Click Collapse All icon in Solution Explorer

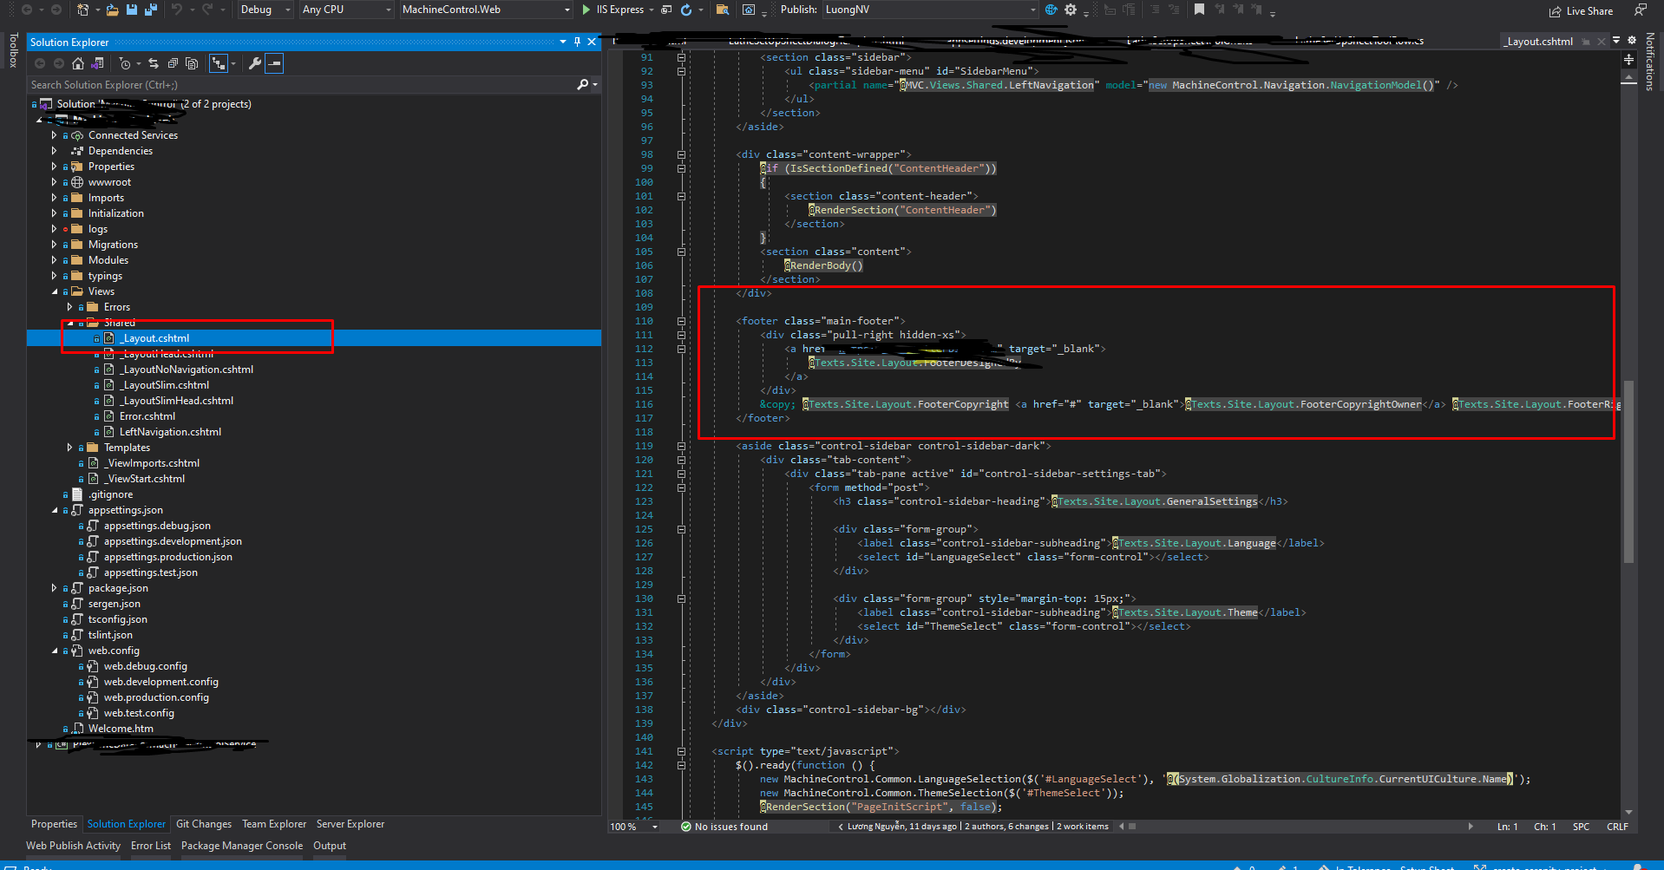coord(173,63)
